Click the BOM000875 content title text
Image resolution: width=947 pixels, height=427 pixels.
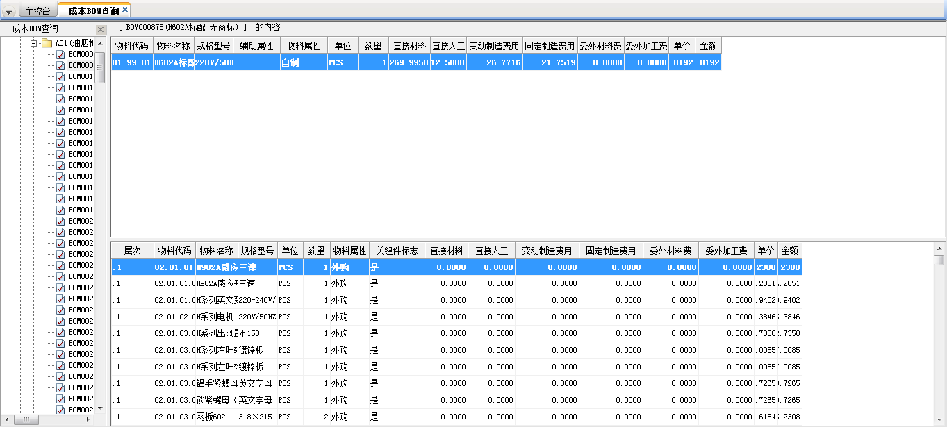pyautogui.click(x=199, y=27)
